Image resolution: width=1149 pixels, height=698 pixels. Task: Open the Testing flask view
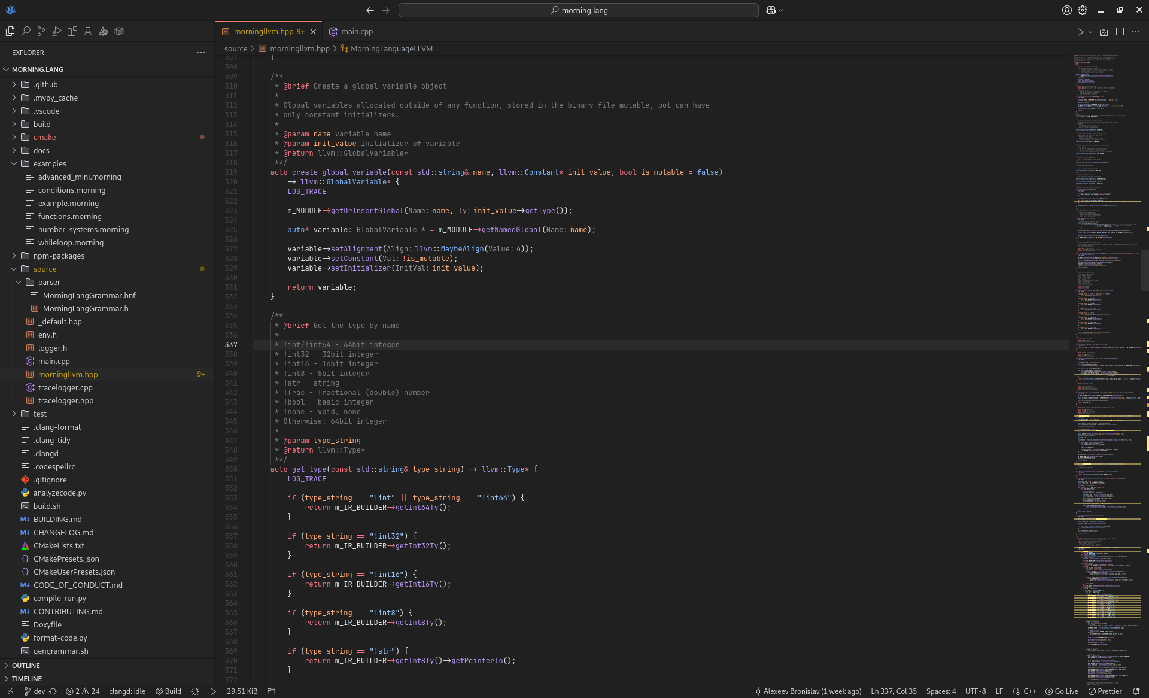[x=88, y=31]
